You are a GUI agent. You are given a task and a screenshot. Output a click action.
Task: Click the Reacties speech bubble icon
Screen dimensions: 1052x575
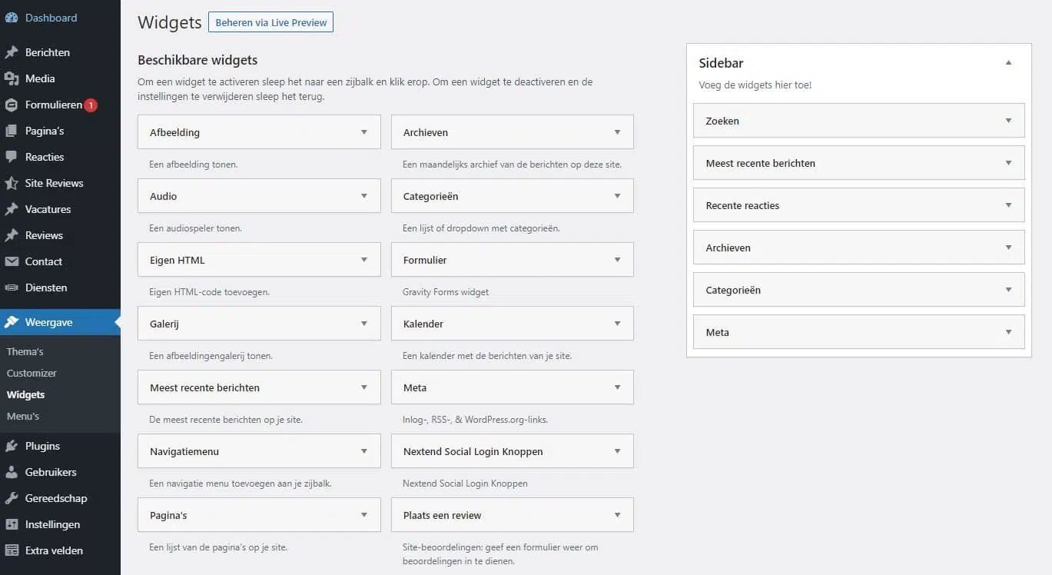pos(12,157)
